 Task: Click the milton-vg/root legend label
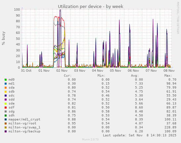click(x=22, y=123)
